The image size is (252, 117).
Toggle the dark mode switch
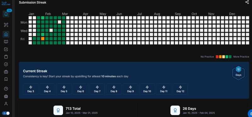click(6, 113)
